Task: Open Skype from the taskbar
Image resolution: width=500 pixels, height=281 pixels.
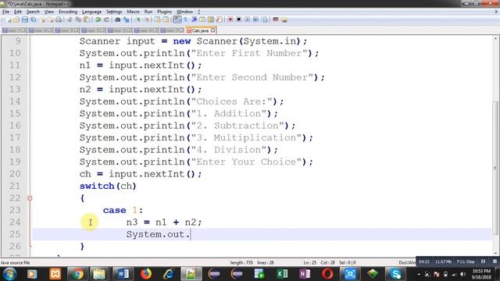Action: point(396,274)
